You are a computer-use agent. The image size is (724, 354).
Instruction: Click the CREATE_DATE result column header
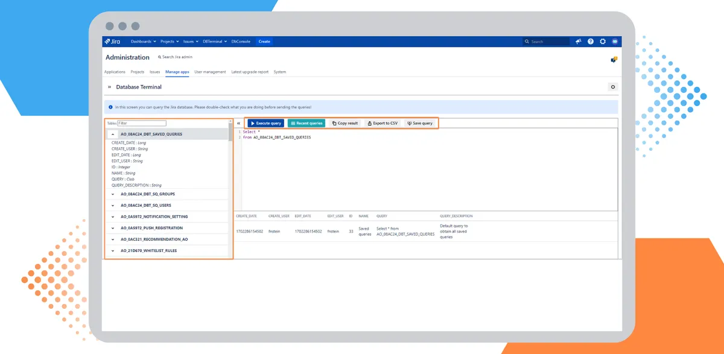pyautogui.click(x=246, y=216)
